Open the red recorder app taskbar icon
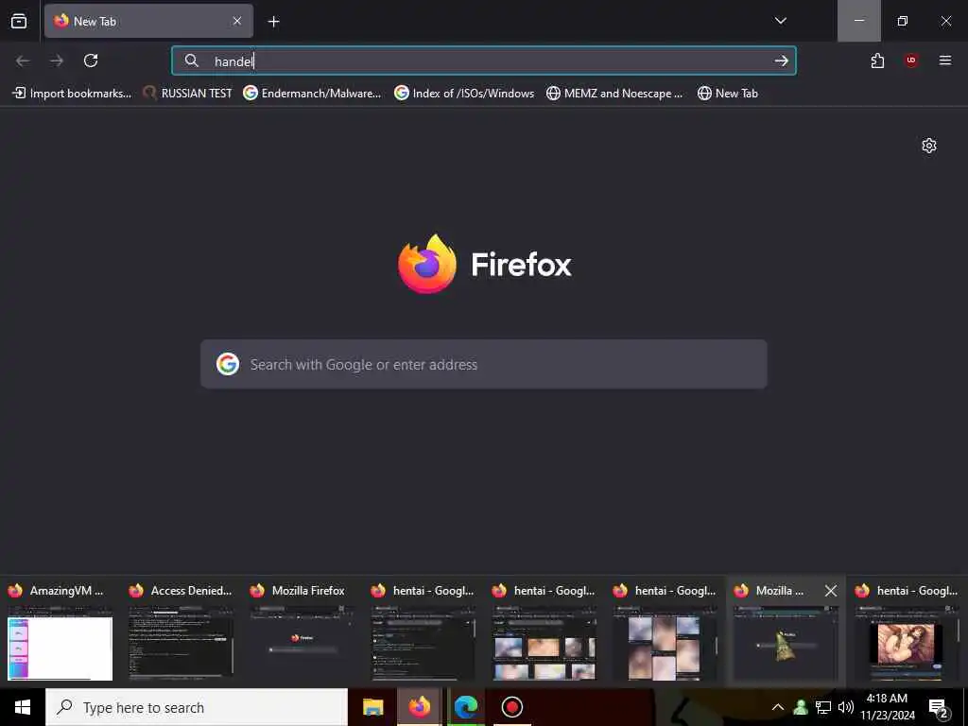This screenshot has width=968, height=726. pos(511,707)
